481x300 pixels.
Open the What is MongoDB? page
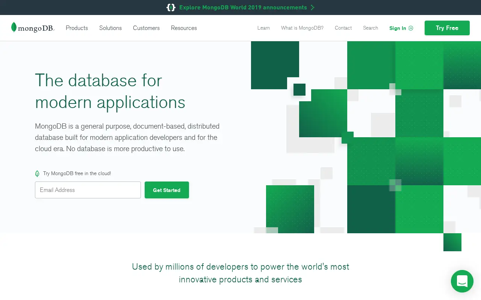click(302, 28)
